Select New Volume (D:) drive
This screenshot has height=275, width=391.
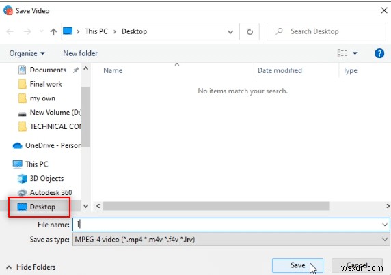55,113
